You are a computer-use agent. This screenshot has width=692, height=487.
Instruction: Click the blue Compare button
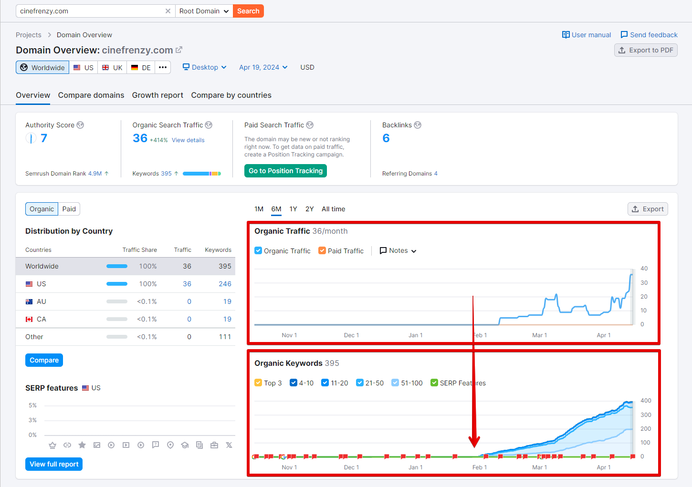pyautogui.click(x=44, y=360)
